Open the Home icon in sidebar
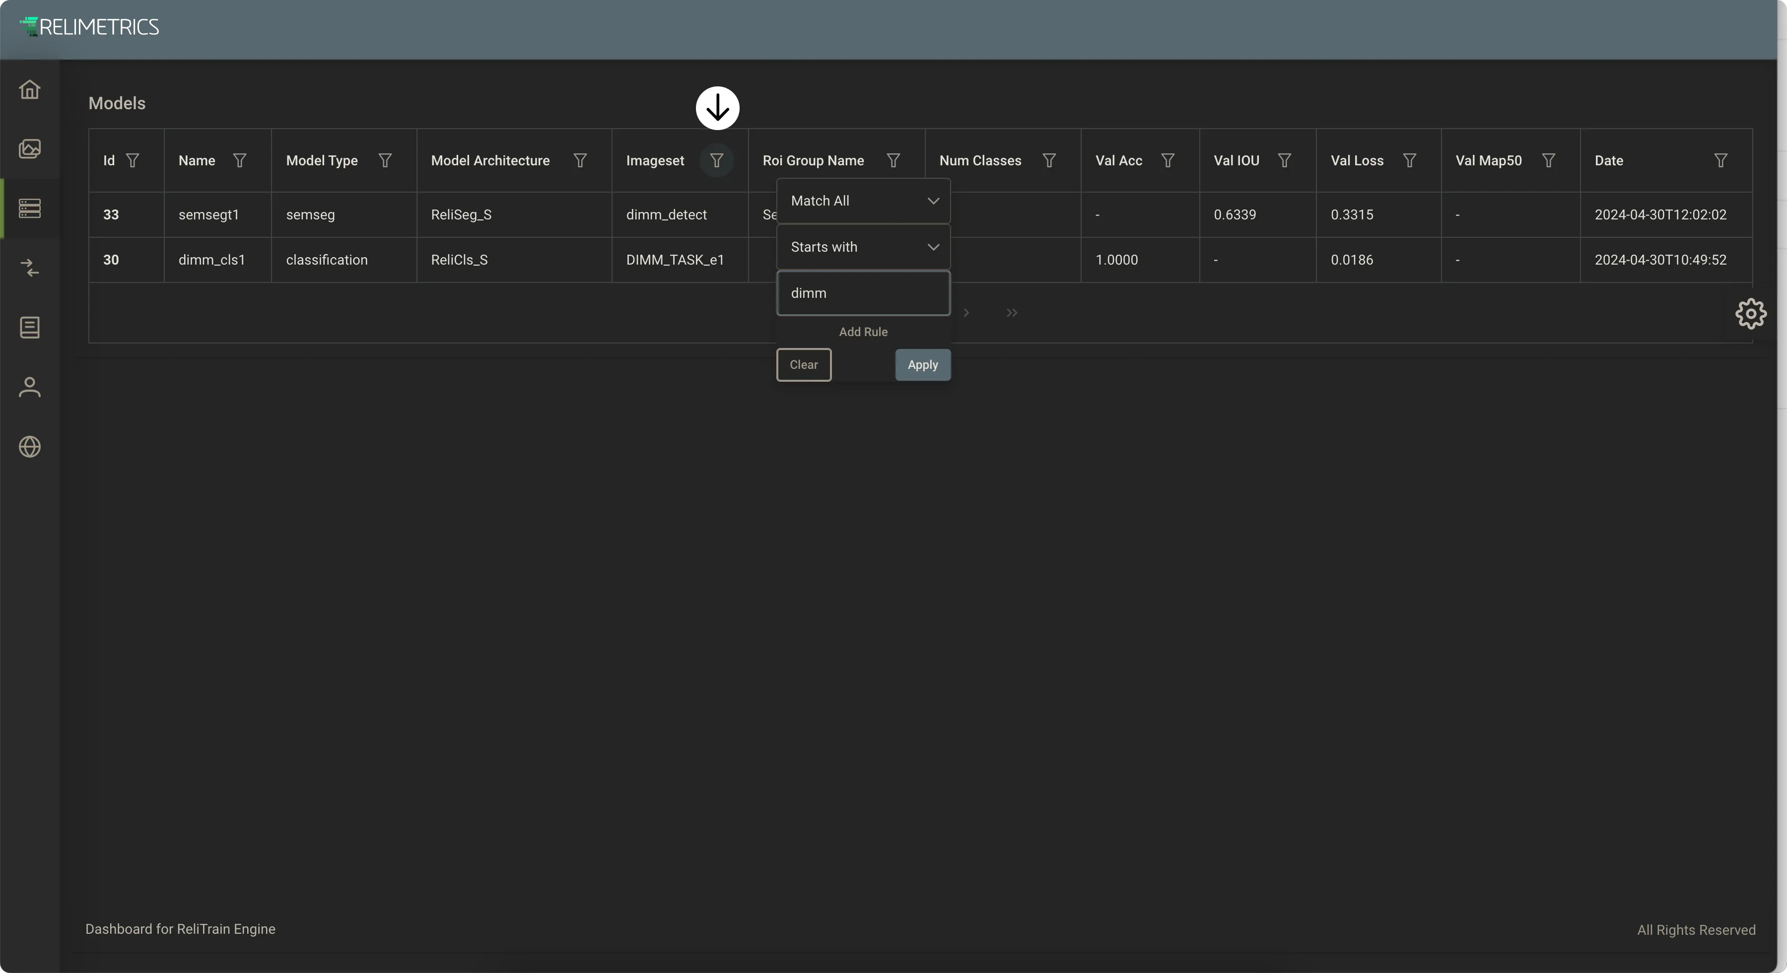 point(30,89)
